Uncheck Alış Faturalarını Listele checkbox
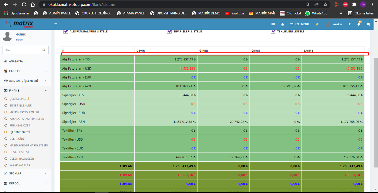Image resolution: width=378 pixels, height=193 pixels. [x=66, y=31]
